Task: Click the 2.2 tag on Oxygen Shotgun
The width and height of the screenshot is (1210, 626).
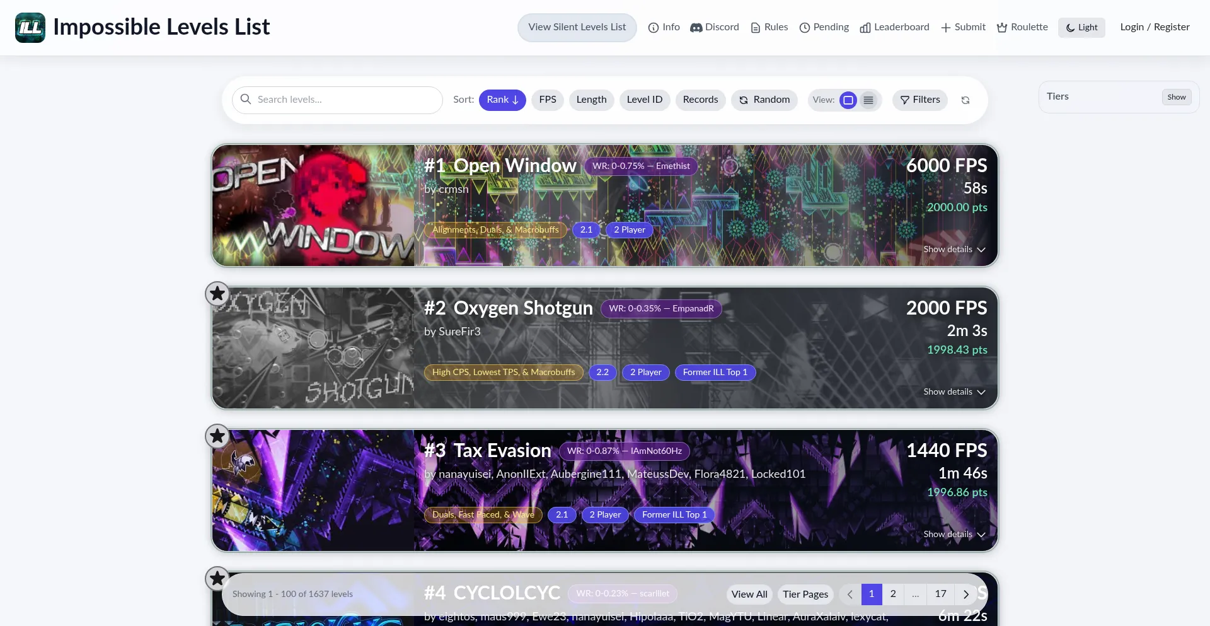Action: coord(602,373)
